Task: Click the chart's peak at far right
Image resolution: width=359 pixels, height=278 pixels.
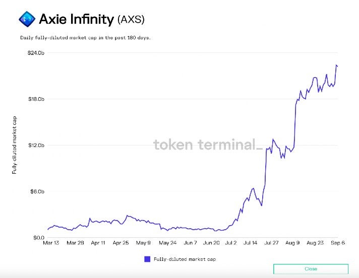Action: coord(336,65)
